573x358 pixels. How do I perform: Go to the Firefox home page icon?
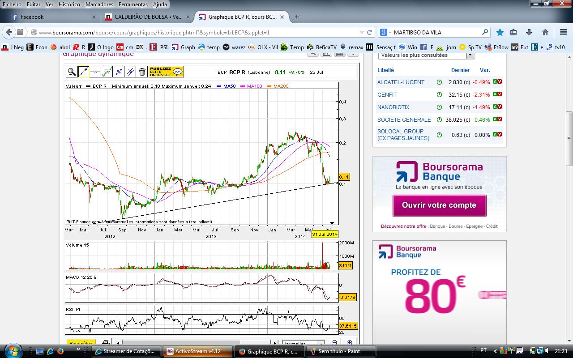(x=545, y=32)
